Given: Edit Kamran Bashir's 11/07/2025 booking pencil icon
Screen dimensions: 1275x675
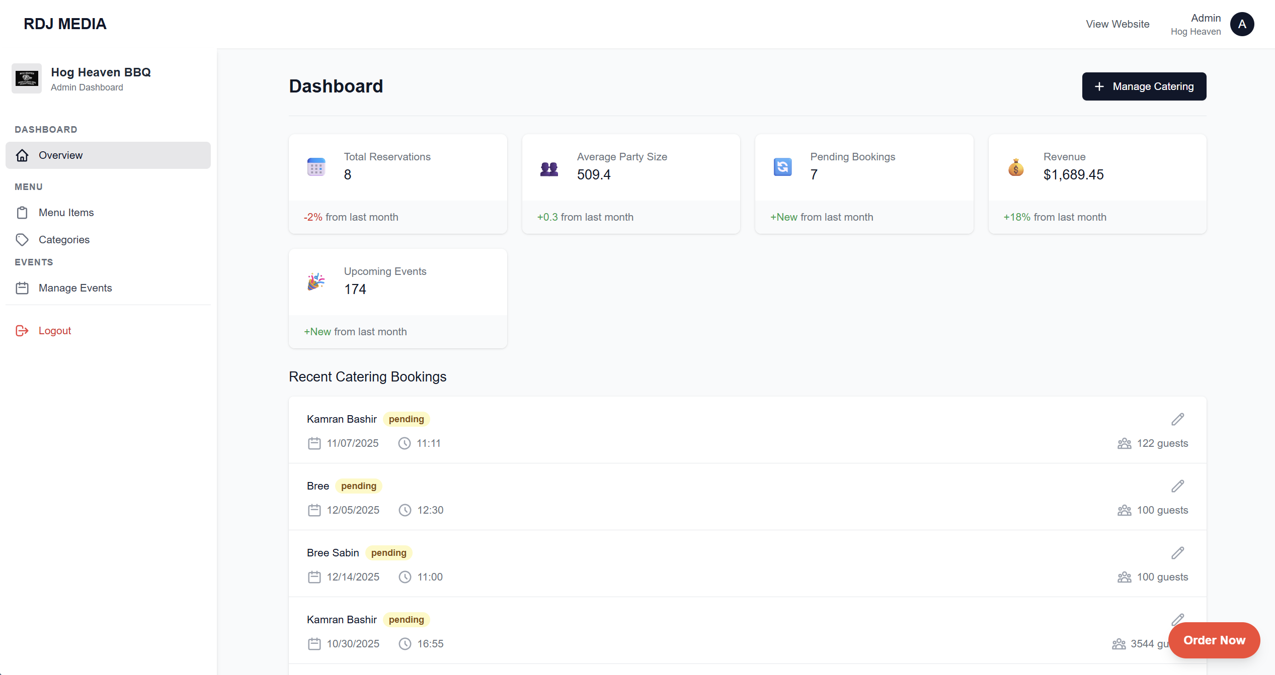Looking at the screenshot, I should tap(1178, 419).
